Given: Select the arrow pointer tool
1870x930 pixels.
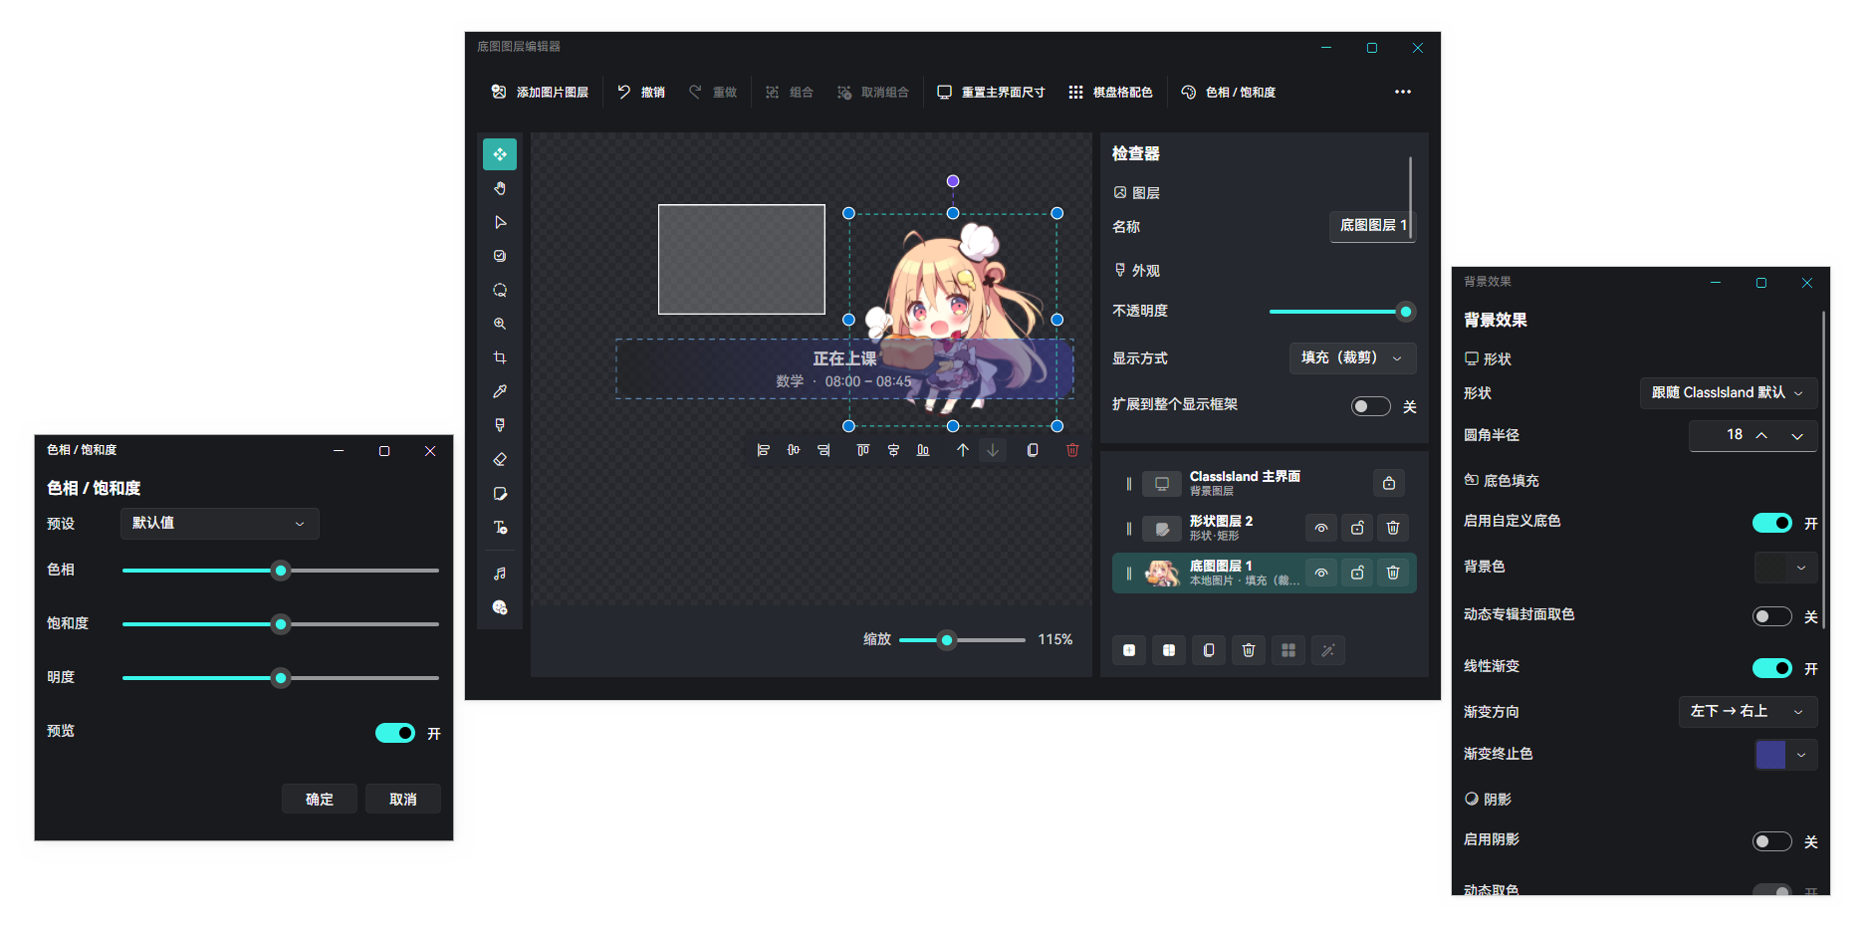Looking at the screenshot, I should 500,222.
